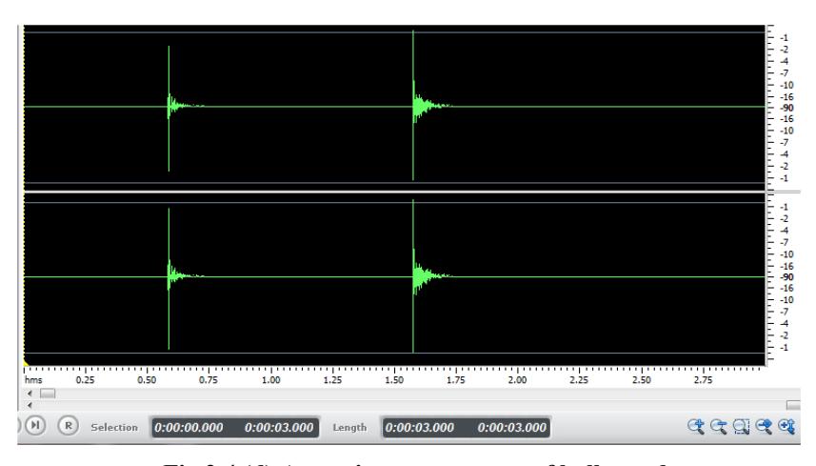Click the 1.75 mark on time ruler
Viewport: 816px width, 466px height.
point(455,379)
